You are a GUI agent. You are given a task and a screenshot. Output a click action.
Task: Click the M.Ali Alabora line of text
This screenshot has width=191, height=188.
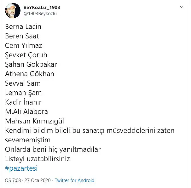pyautogui.click(x=26, y=111)
